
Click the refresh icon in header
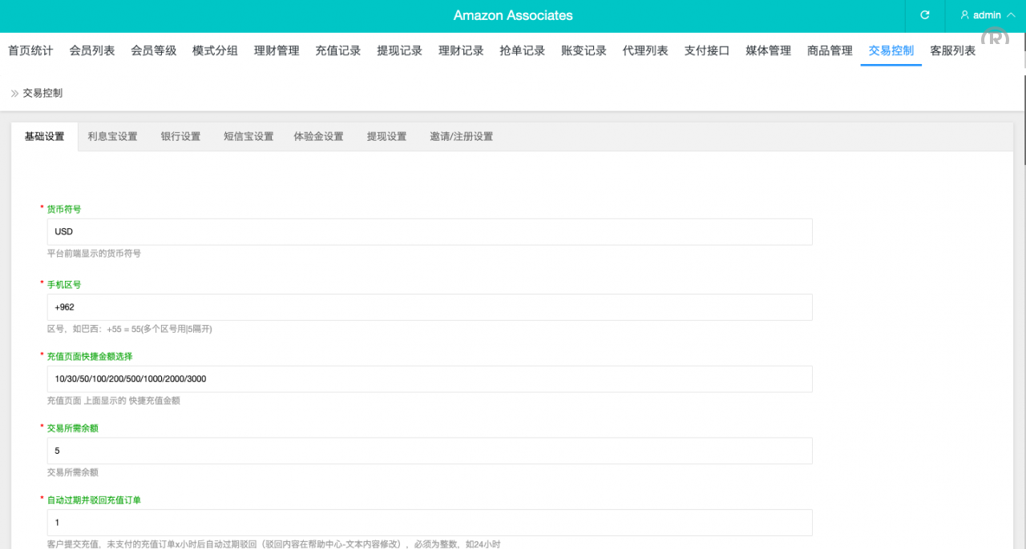(925, 15)
